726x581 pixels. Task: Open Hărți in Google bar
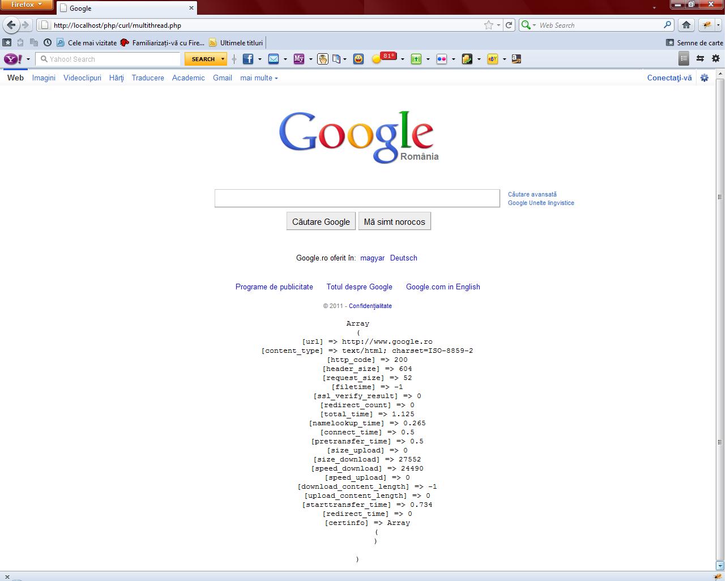117,78
